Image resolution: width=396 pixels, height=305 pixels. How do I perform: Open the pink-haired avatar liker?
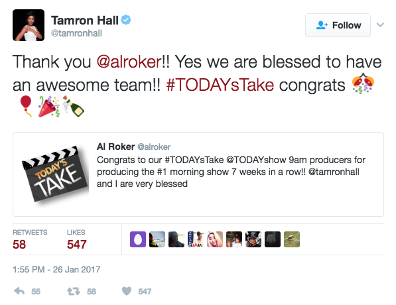point(215,239)
